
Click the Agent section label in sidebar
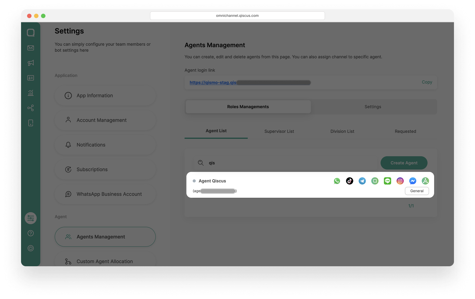(x=61, y=217)
